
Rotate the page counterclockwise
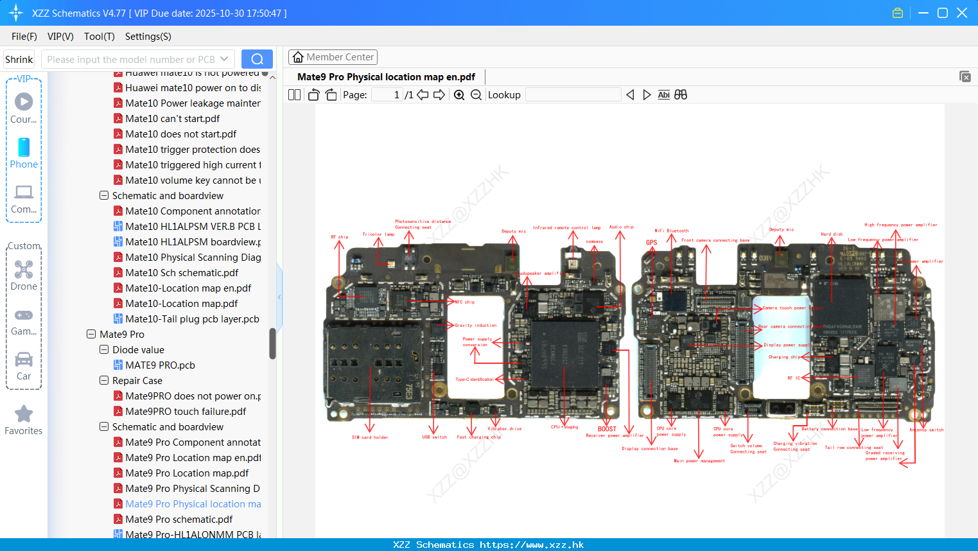point(313,94)
